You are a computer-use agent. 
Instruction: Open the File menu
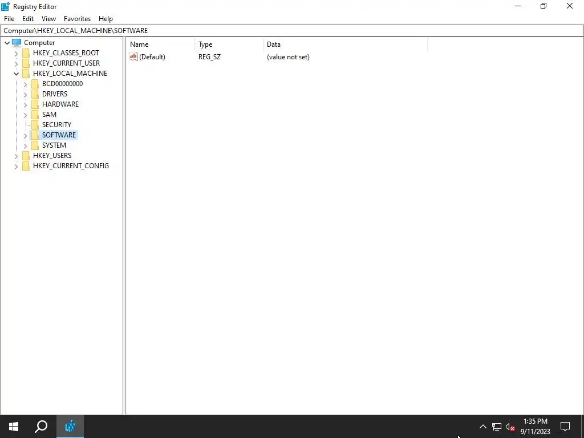click(x=9, y=19)
